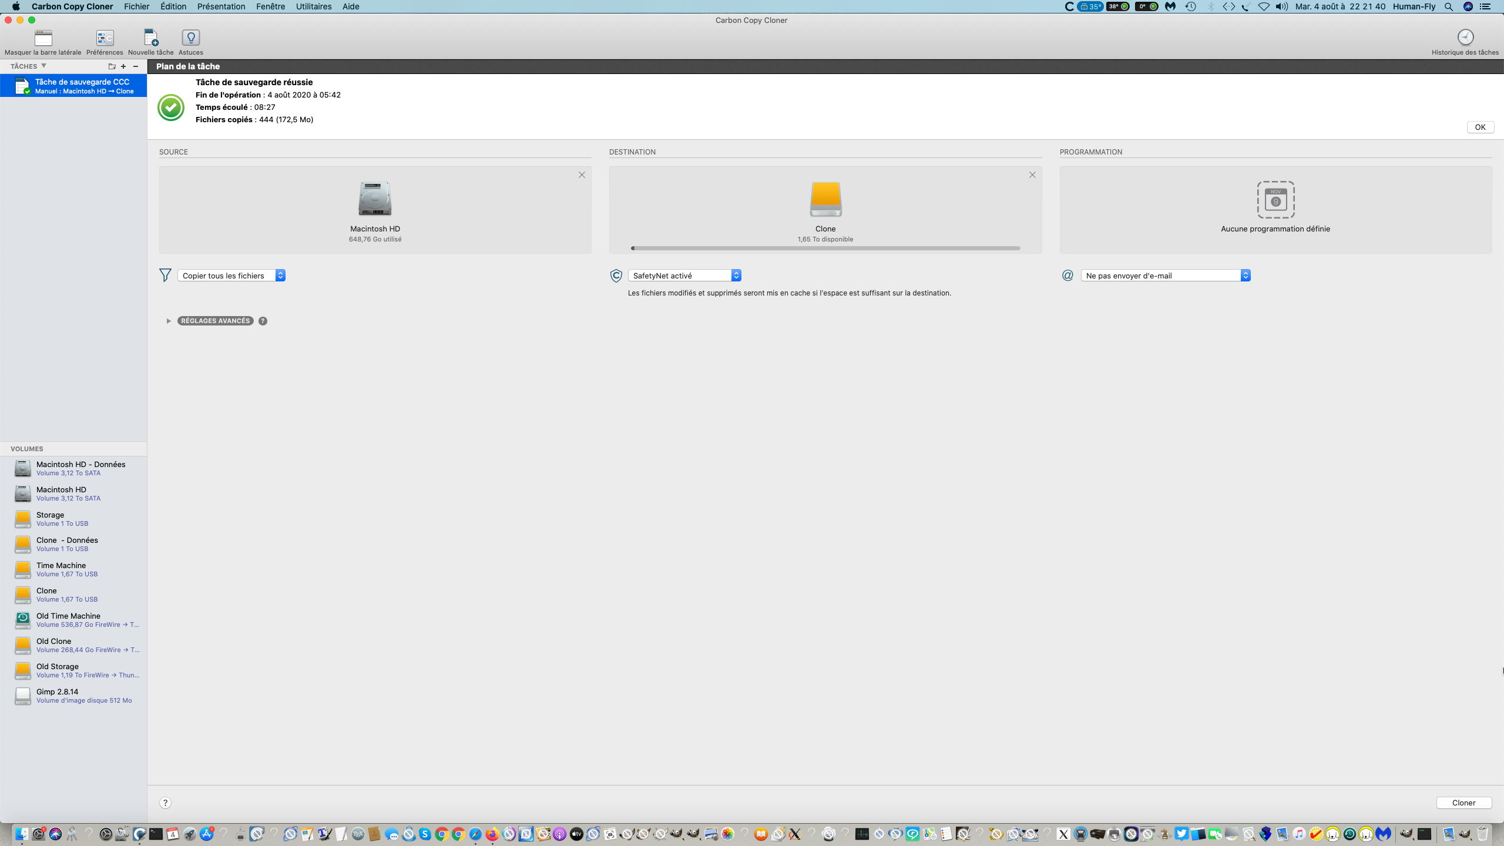Open the Time Machine menu bar icon
Screen dimensions: 1504x846
pos(1191,6)
